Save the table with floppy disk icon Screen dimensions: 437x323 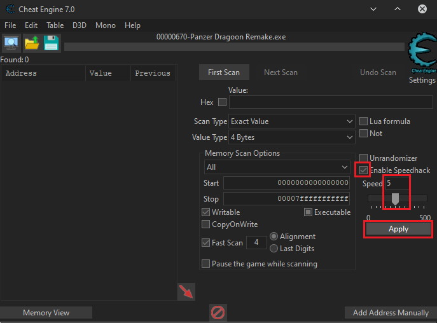pos(52,43)
